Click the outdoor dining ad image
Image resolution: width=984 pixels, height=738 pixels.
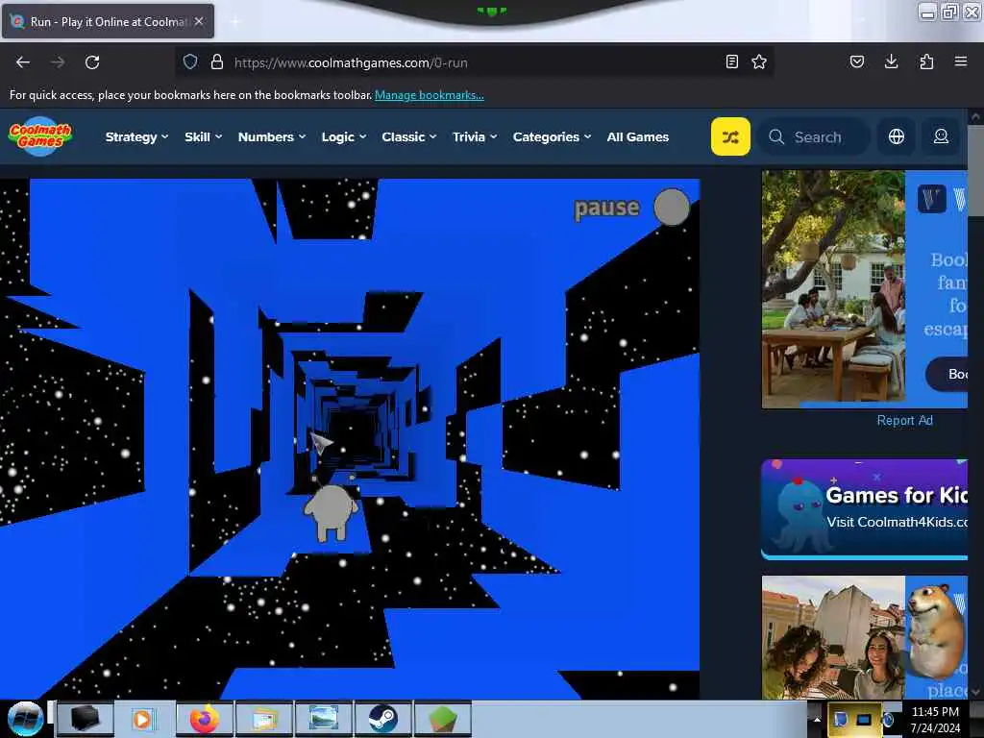(833, 289)
